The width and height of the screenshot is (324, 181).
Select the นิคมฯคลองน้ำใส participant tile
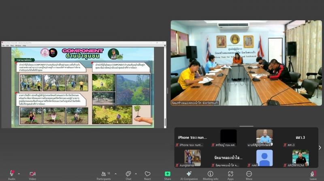tap(228, 158)
